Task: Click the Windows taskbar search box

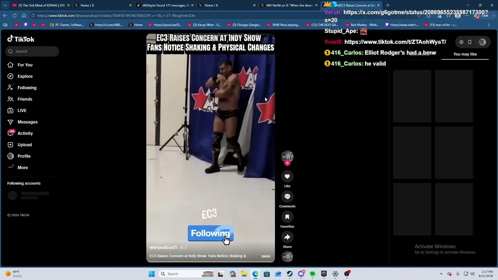Action: coord(186,274)
